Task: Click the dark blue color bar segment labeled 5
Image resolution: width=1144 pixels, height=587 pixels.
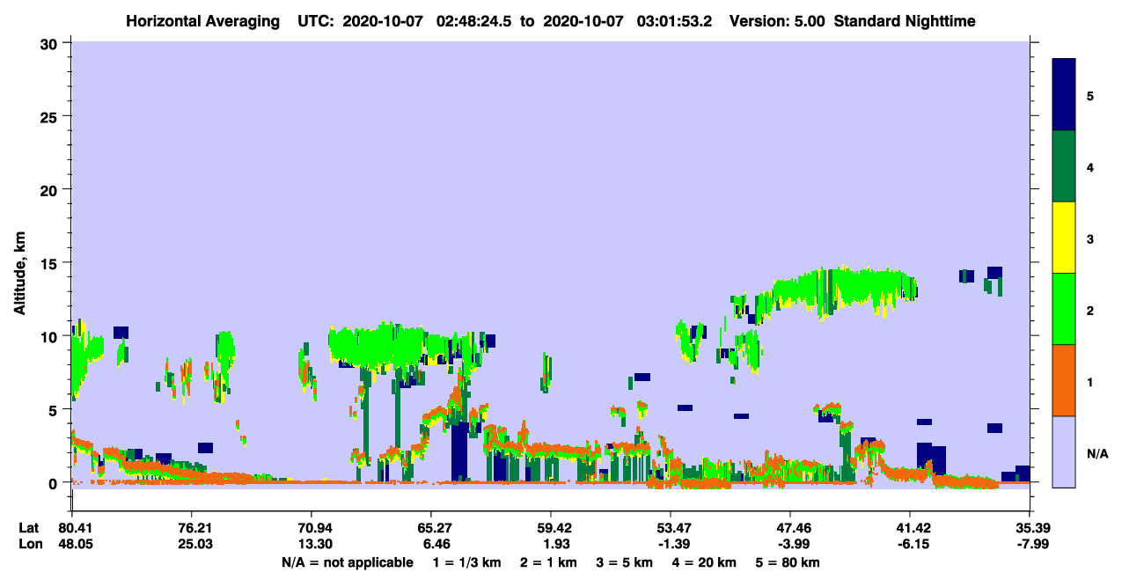Action: 1064,95
